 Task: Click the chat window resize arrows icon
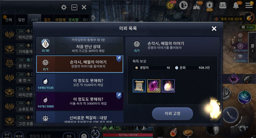pos(74,7)
